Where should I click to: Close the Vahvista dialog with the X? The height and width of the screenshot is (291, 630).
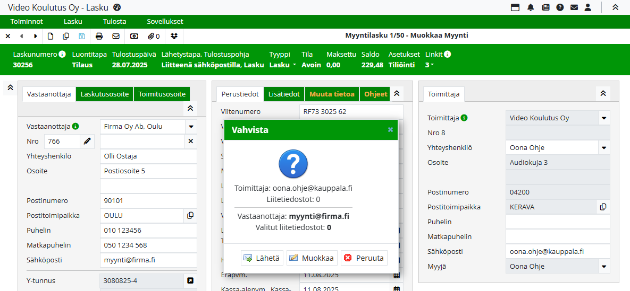(x=390, y=129)
